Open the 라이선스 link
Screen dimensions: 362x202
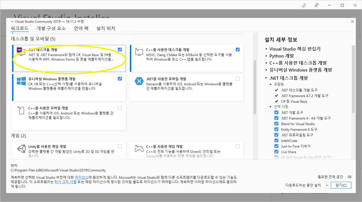tap(82, 178)
